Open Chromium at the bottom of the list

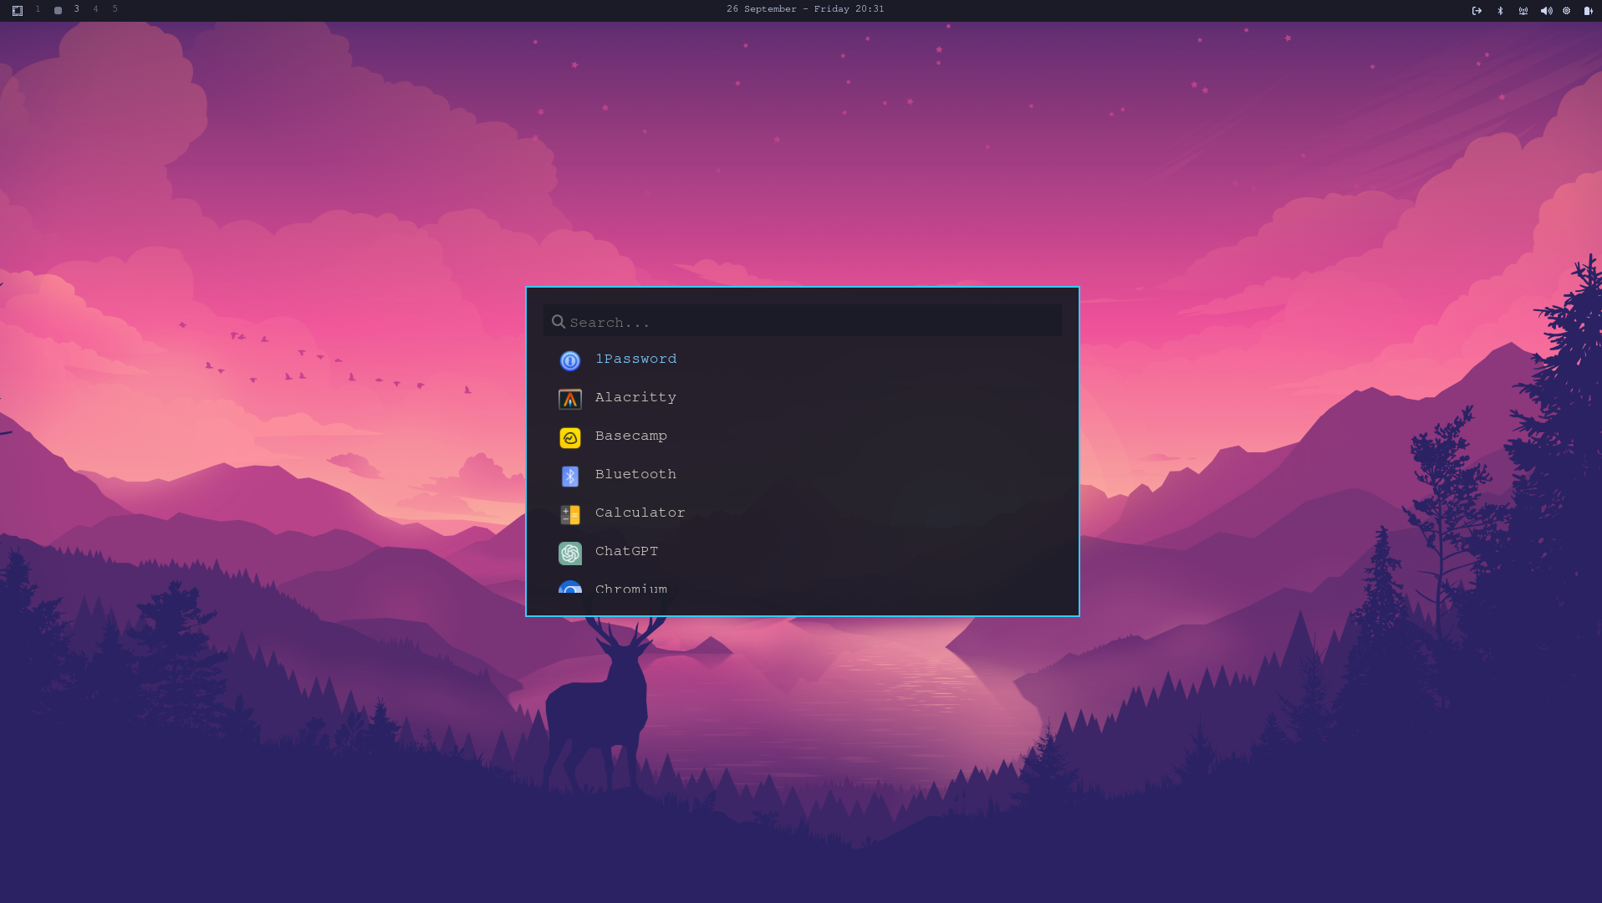tap(630, 589)
